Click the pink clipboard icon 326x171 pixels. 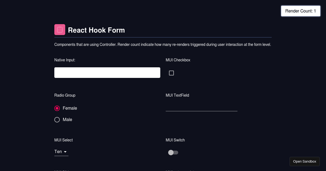click(x=59, y=29)
